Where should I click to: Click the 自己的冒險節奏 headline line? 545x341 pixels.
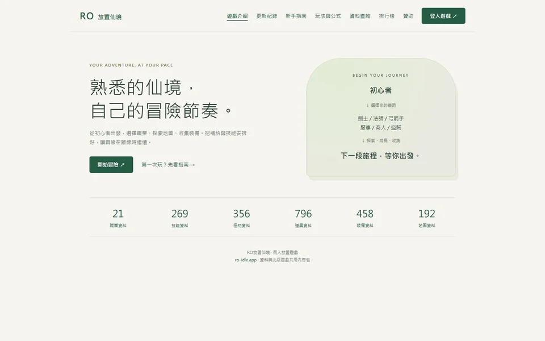pos(161,111)
